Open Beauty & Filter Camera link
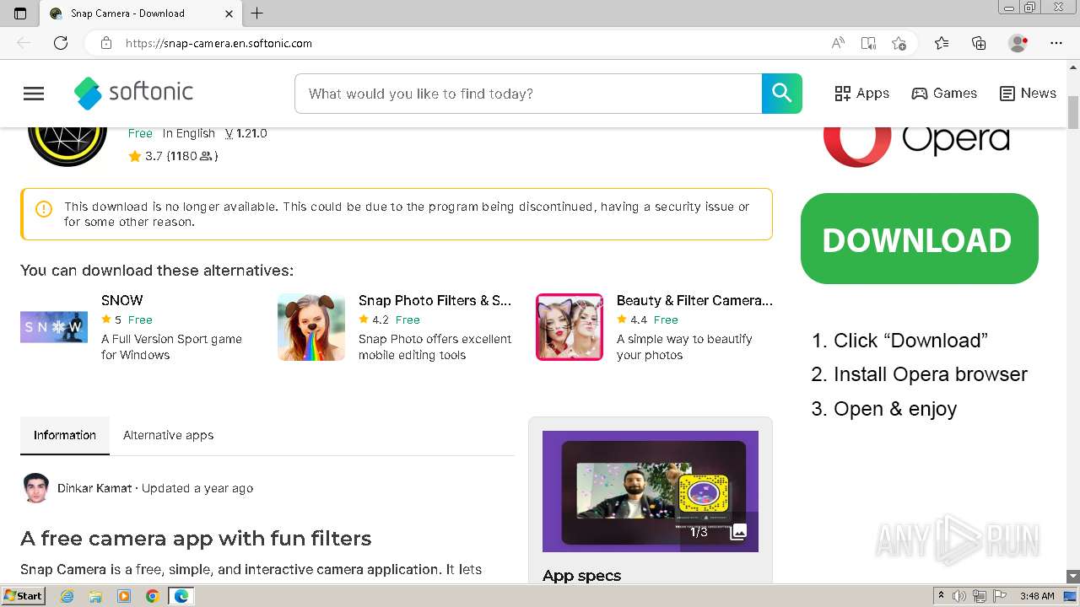Viewport: 1080px width, 607px height. click(x=694, y=300)
